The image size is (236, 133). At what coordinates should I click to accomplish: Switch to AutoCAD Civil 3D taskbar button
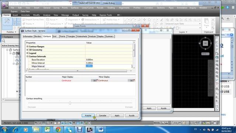pos(90,130)
